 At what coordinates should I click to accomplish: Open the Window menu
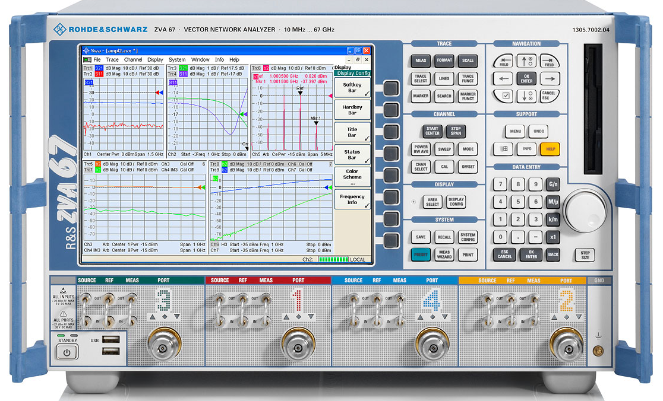point(200,60)
